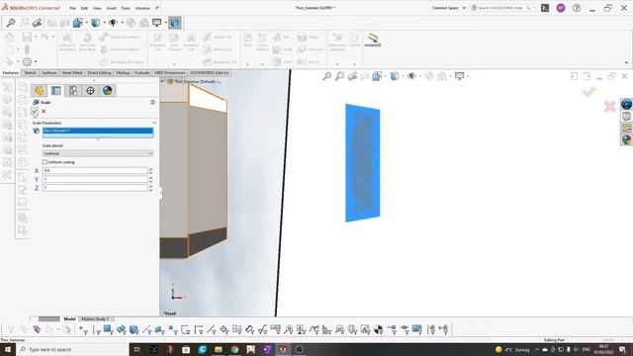
Task: Click Zoom to Fit in top toolbar
Action: [x=11, y=23]
